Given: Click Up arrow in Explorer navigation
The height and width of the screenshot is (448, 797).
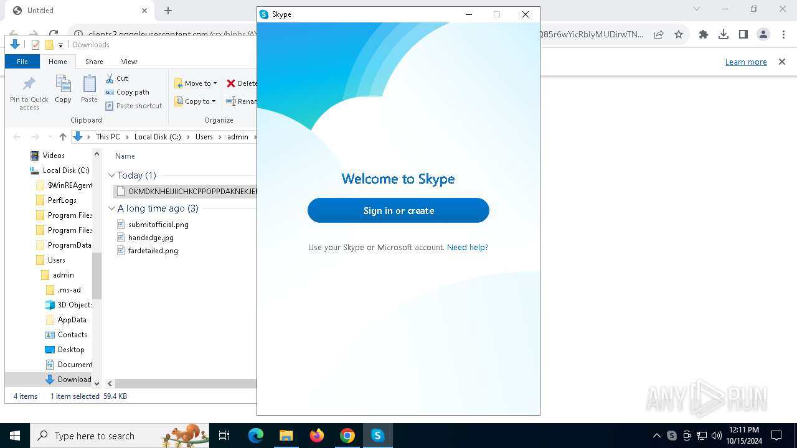Looking at the screenshot, I should click(62, 137).
